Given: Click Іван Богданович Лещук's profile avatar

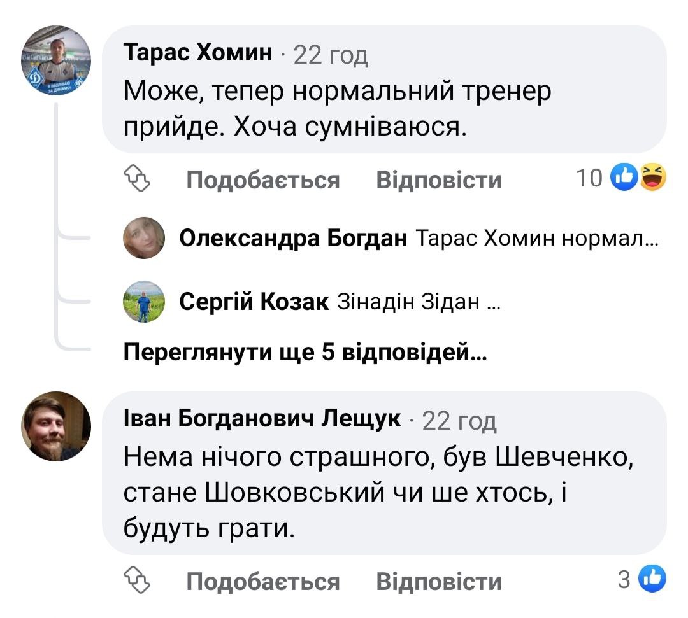Looking at the screenshot, I should (x=57, y=426).
